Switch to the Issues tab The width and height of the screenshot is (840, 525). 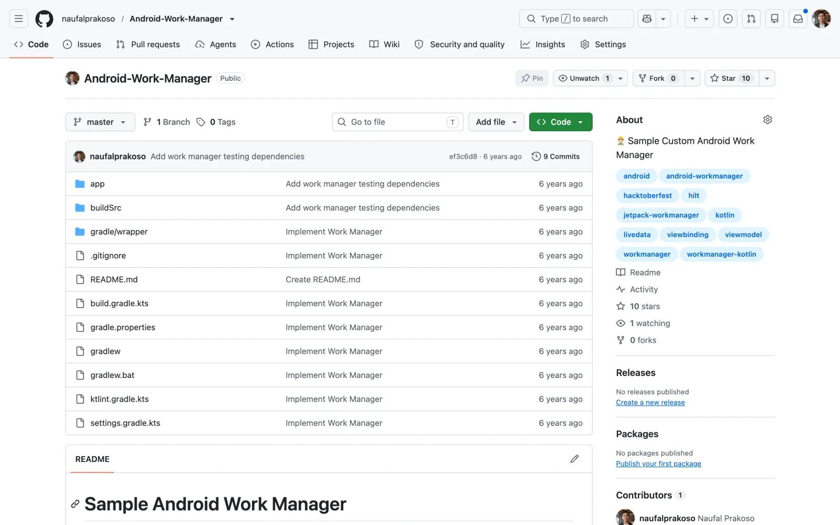point(82,45)
